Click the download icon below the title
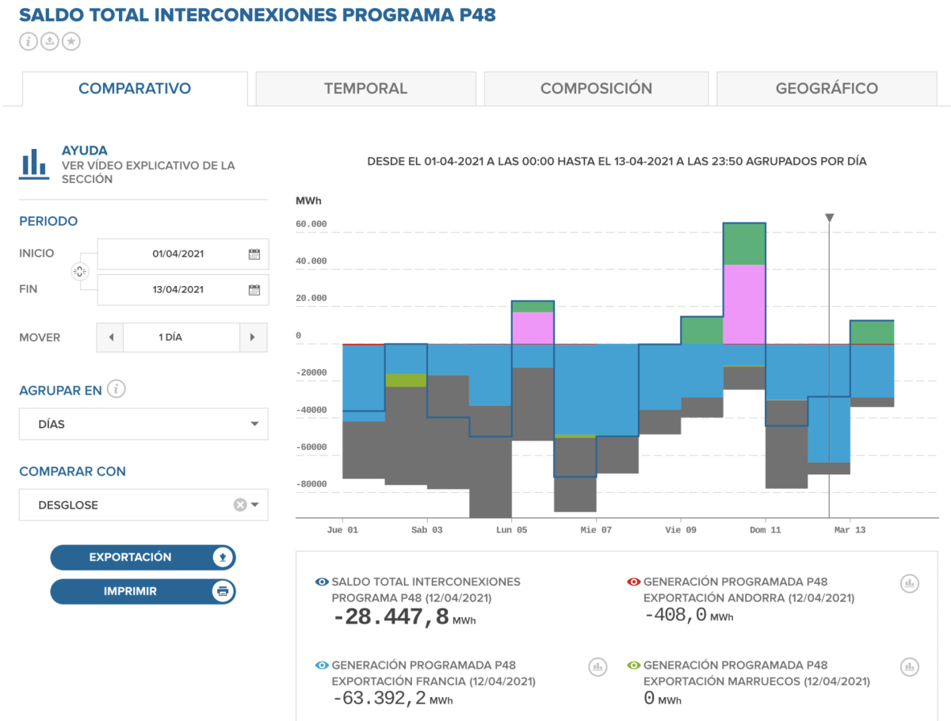This screenshot has width=951, height=721. pos(50,41)
